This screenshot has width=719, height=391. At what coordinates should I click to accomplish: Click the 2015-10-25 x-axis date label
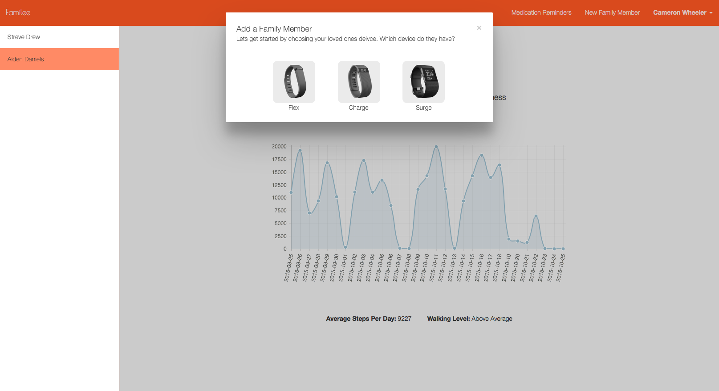[561, 268]
